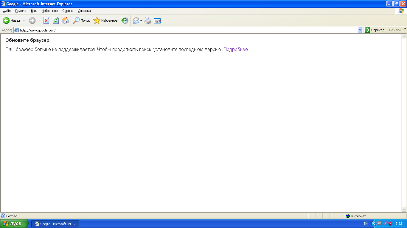Image resolution: width=407 pixels, height=228 pixels.
Task: Open the Файл menu
Action: pyautogui.click(x=7, y=11)
